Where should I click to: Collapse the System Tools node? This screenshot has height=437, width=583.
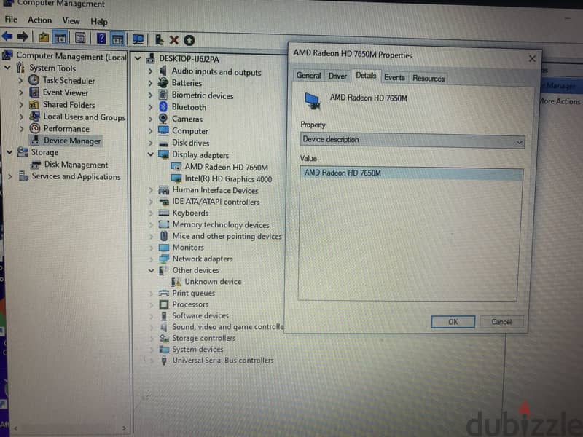click(x=8, y=68)
